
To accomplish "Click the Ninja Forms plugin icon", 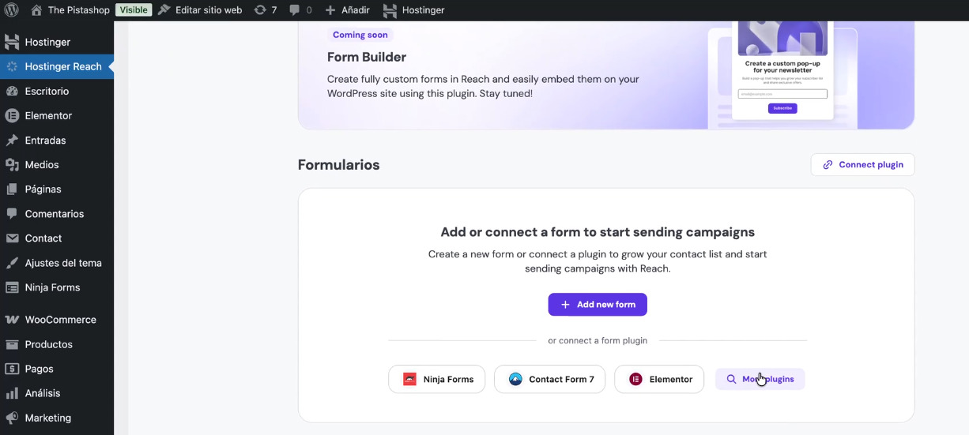I will [x=409, y=379].
